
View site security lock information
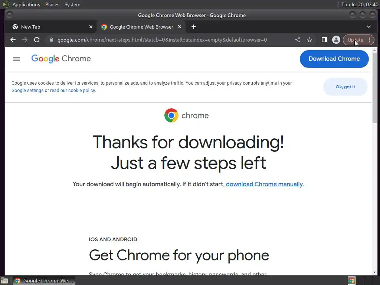click(51, 40)
